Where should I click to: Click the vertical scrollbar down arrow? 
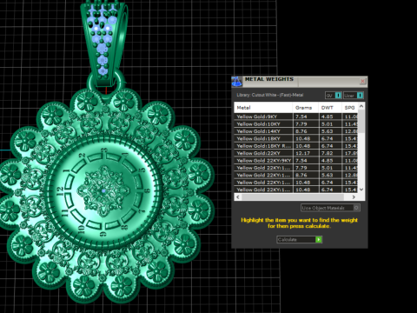coord(361,190)
